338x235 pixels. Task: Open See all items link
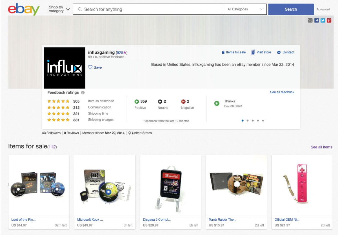(321, 147)
